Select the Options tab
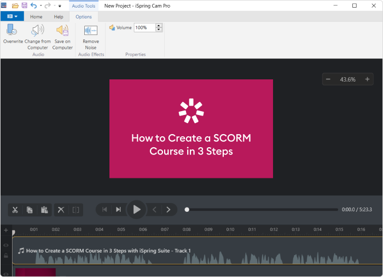 tap(84, 16)
